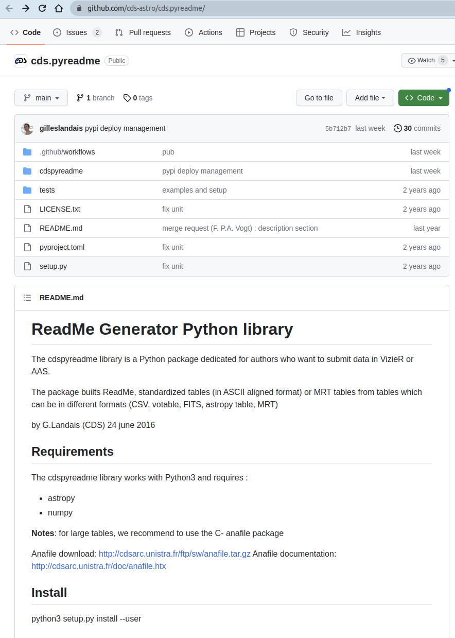
Task: Open the setup.py file
Action: (53, 266)
